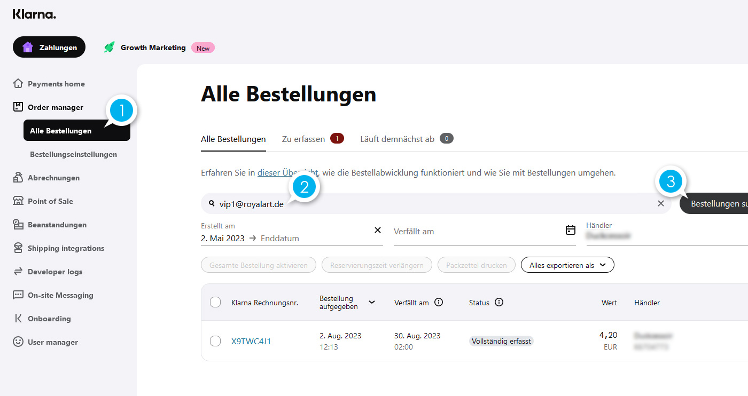Select the checkbox for order X9TWC4J1

pyautogui.click(x=215, y=341)
